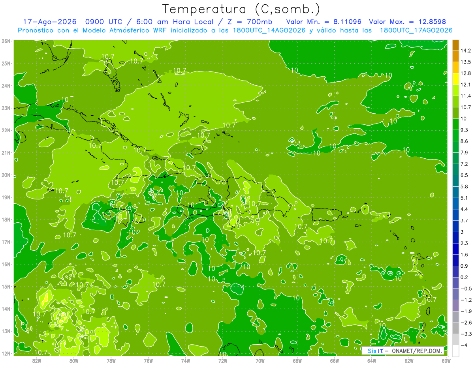Click the '14.2' color scale value
474x366 pixels.
(466, 51)
